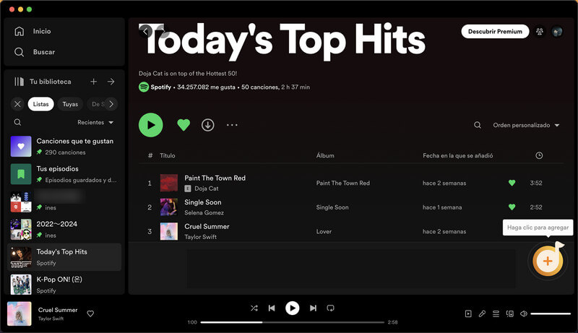
Task: Play the Today's Top Hits playlist
Action: point(151,125)
